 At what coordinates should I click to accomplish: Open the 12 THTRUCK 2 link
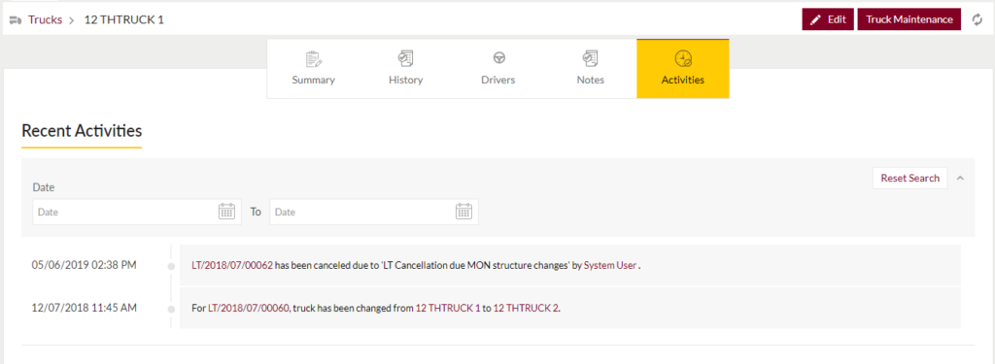526,309
